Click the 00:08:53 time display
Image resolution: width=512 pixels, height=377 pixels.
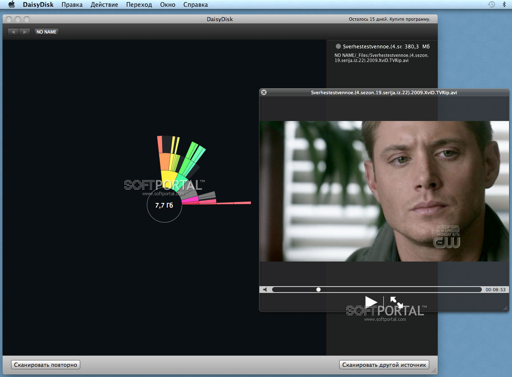tap(496, 290)
